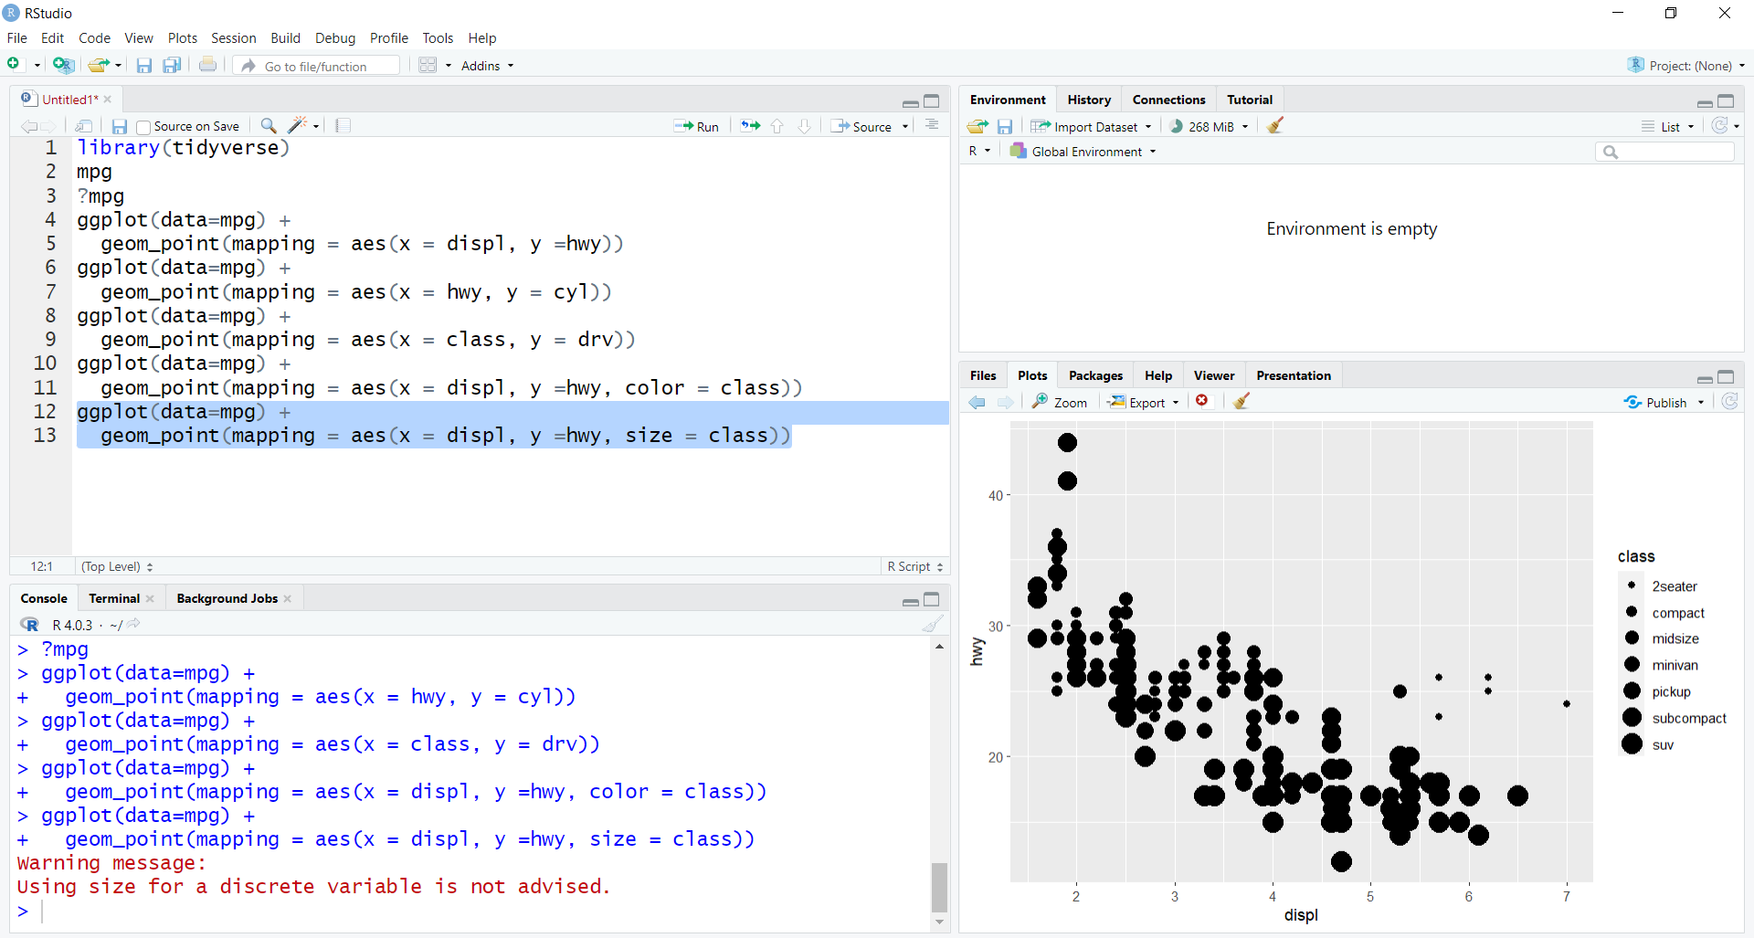Viewport: 1754px width, 938px height.
Task: Switch to the Viewer tab
Action: (1213, 375)
